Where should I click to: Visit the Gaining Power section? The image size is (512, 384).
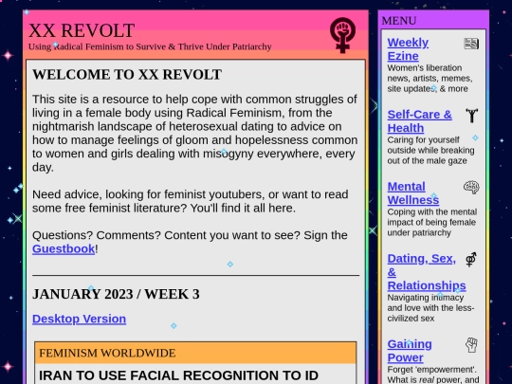pyautogui.click(x=410, y=351)
